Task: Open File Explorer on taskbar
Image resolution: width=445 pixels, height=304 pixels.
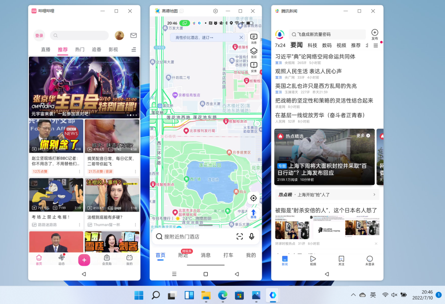Action: coord(206,295)
